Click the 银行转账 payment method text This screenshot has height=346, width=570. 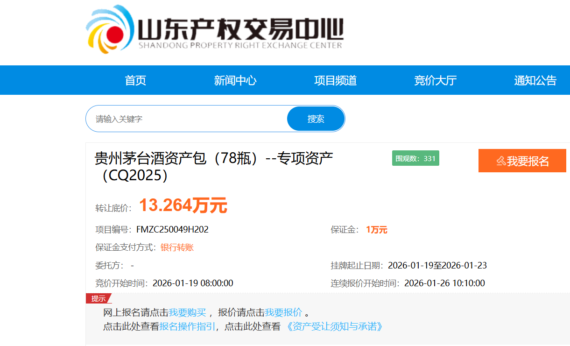pos(177,247)
